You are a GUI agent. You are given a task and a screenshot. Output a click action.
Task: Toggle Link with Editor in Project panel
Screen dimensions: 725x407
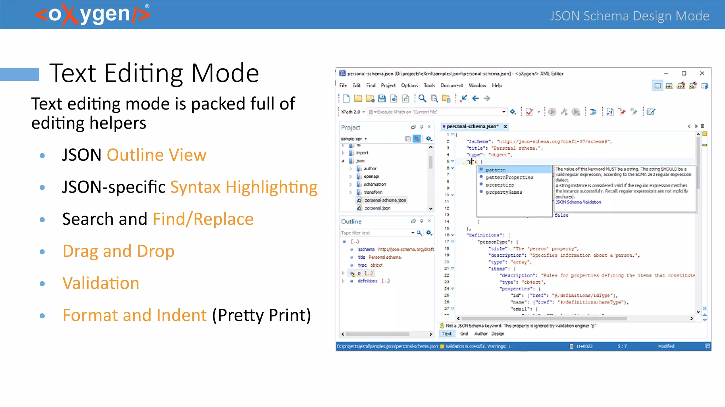(x=417, y=138)
